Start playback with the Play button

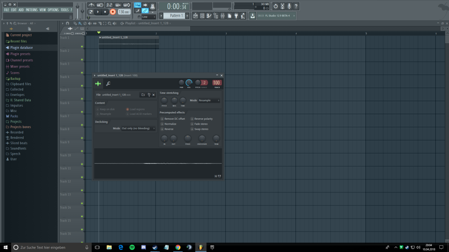click(x=98, y=12)
